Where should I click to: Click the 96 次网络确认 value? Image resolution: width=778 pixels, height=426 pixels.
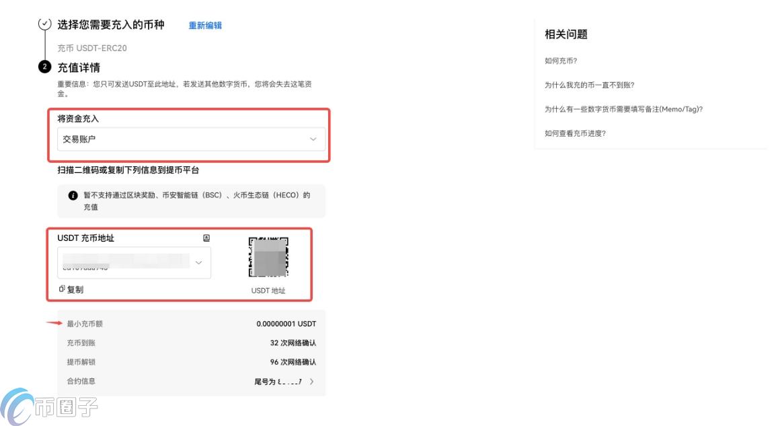293,362
